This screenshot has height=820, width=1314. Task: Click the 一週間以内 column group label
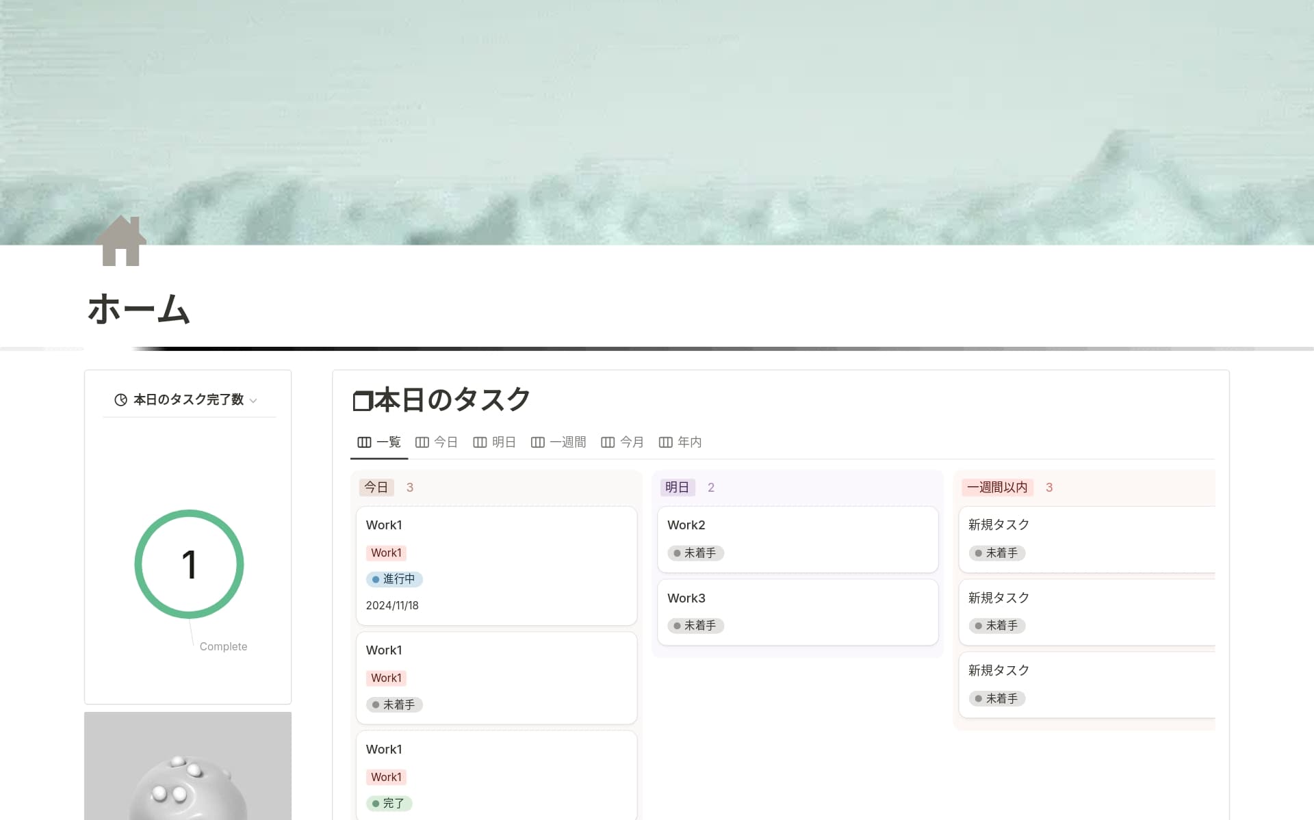click(996, 488)
